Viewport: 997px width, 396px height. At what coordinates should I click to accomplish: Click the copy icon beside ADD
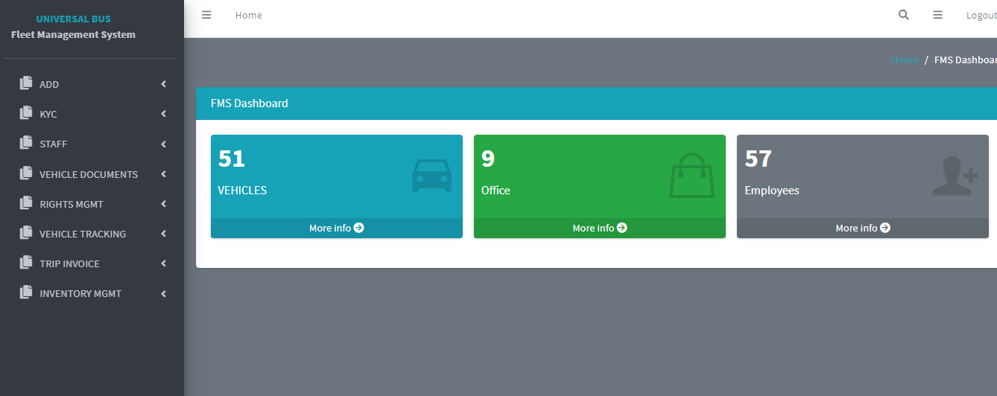tap(26, 83)
